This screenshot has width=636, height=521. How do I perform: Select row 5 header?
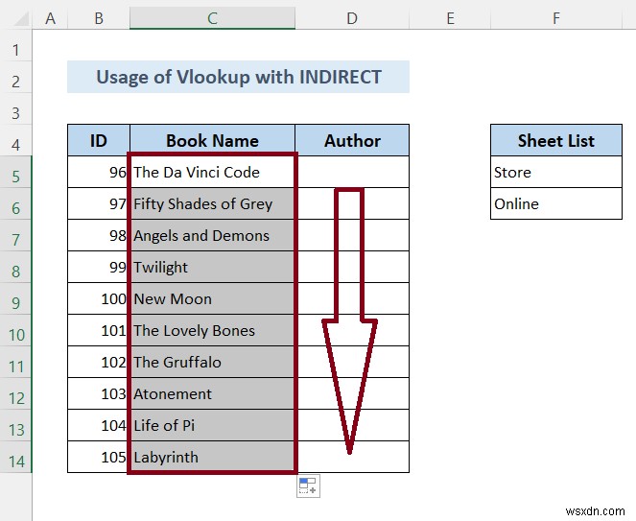point(15,172)
